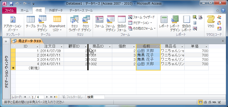Click the 検索 search box

click(x=96, y=97)
